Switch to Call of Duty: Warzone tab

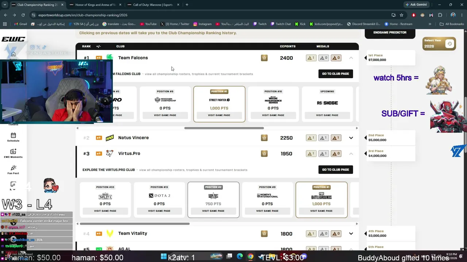pyautogui.click(x=154, y=5)
